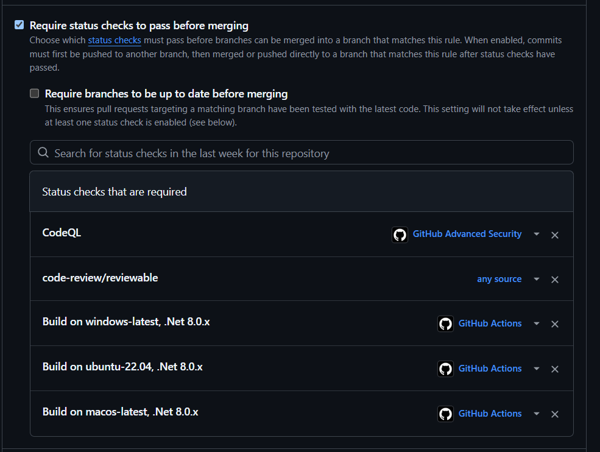Click GitHub Advanced Security source label
This screenshot has width=600, height=452.
tap(467, 234)
